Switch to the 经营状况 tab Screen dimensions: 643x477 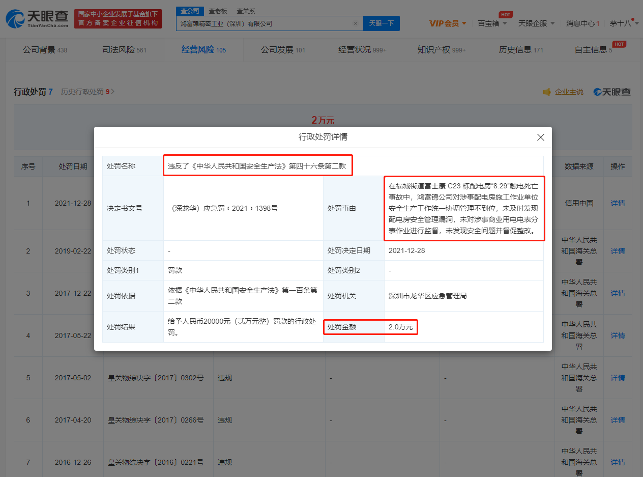(362, 50)
